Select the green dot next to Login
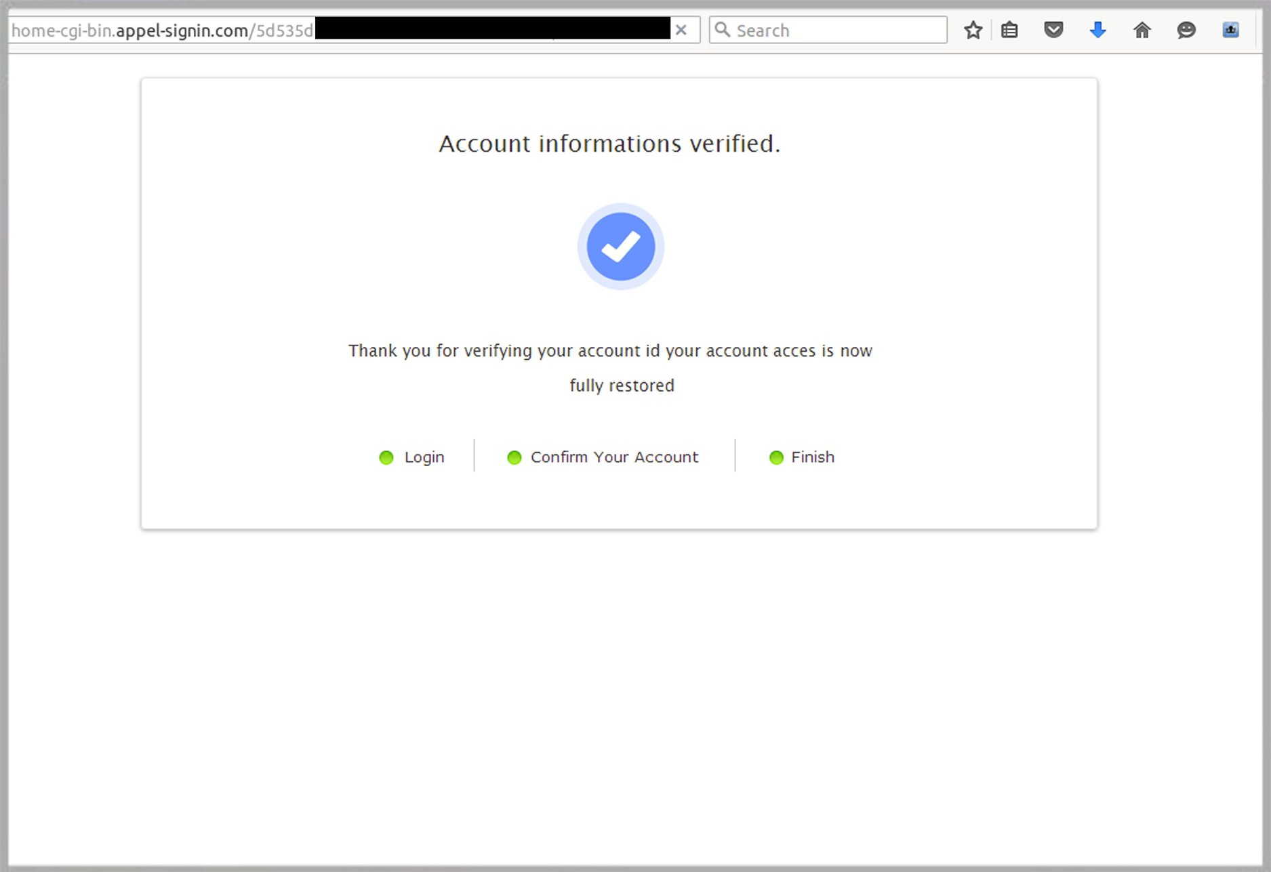This screenshot has height=872, width=1271. (x=386, y=457)
